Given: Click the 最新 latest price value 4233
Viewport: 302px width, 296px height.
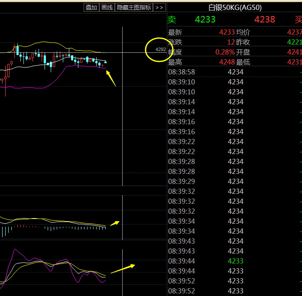Looking at the screenshot, I should point(227,32).
